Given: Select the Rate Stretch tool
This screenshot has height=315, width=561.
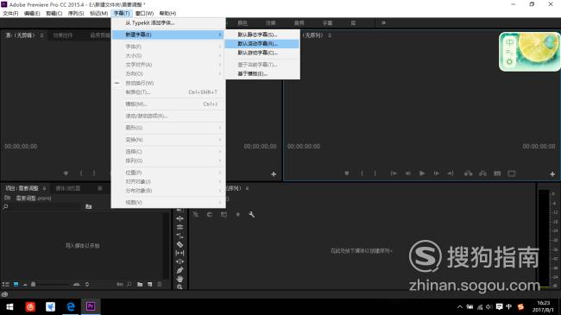Looking at the screenshot, I should tap(180, 236).
